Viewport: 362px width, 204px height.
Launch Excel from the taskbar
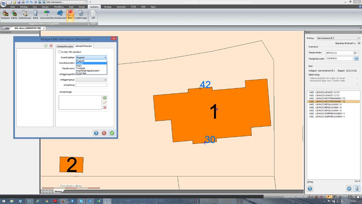point(99,201)
